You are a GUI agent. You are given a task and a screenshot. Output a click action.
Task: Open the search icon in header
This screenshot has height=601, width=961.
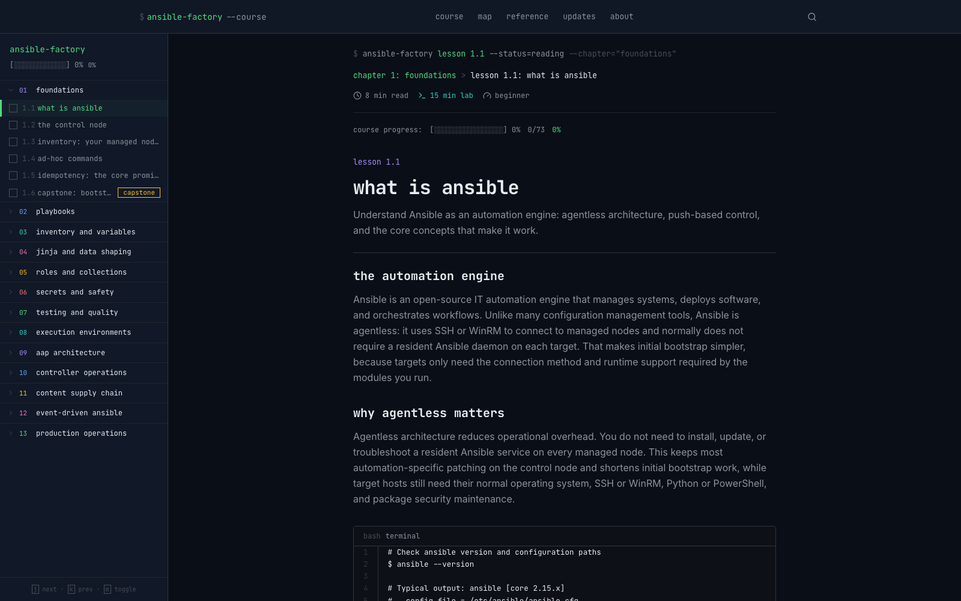pyautogui.click(x=812, y=17)
